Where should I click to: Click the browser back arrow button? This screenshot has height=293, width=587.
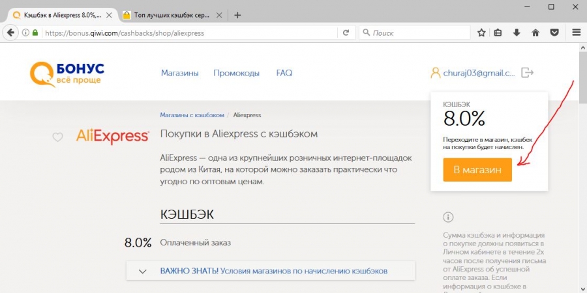point(10,33)
